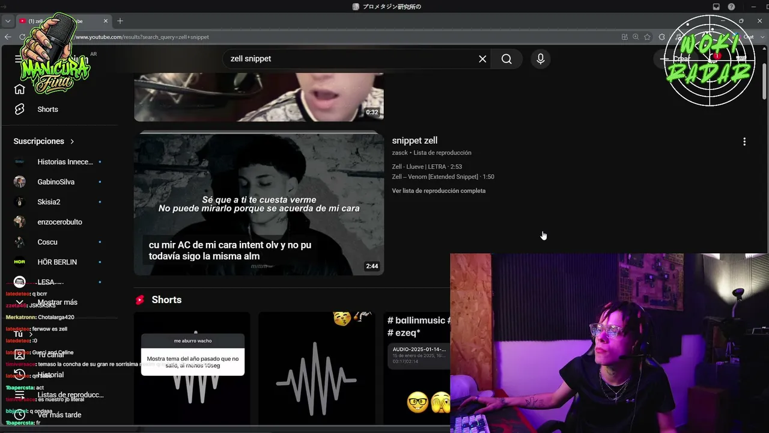Close the YouTube browser tab
769x433 pixels.
106,21
